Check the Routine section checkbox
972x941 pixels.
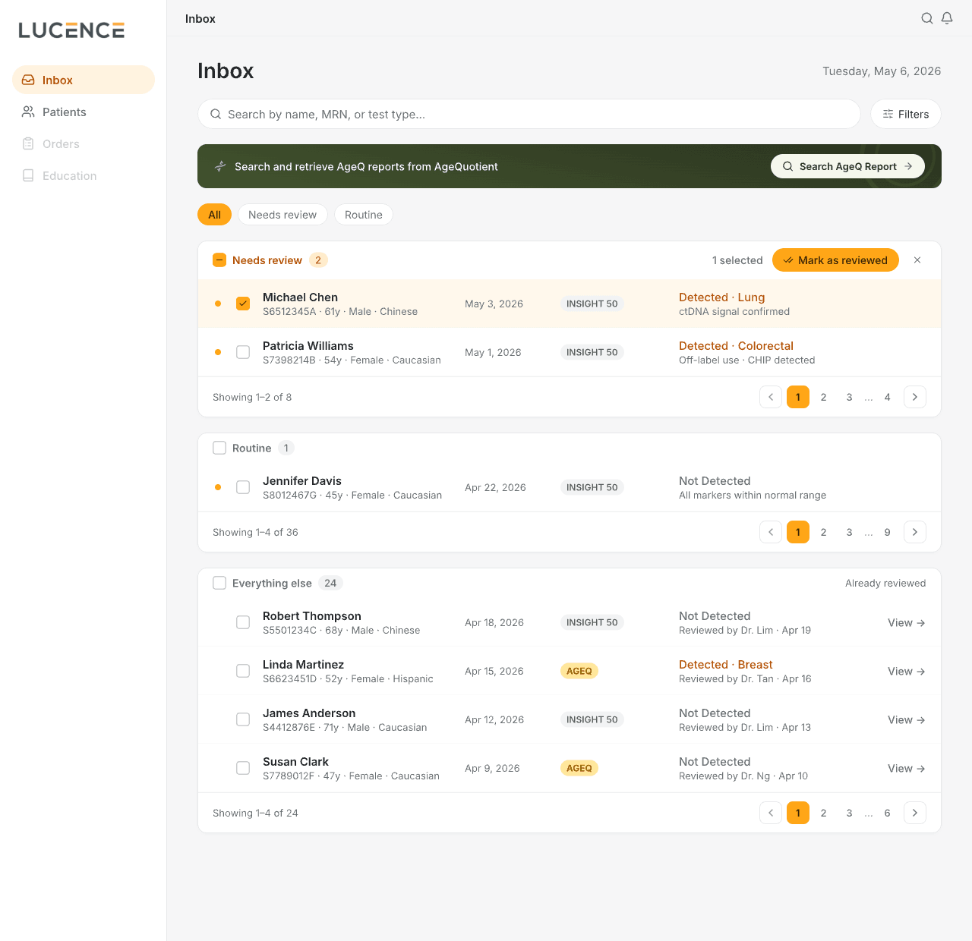[219, 448]
